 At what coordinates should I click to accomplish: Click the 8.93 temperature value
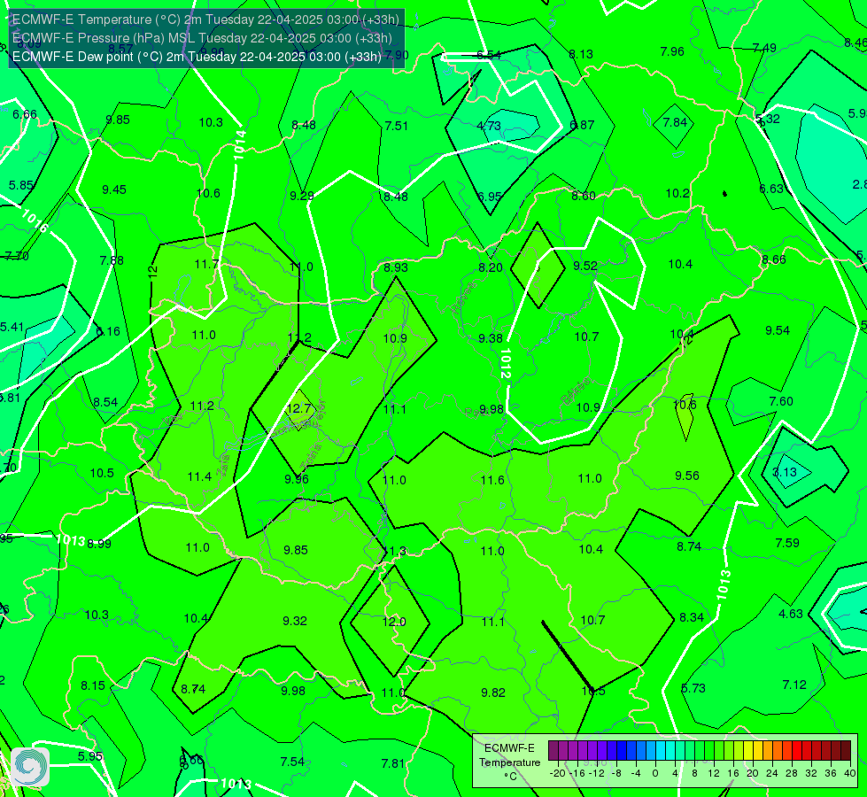pyautogui.click(x=396, y=267)
